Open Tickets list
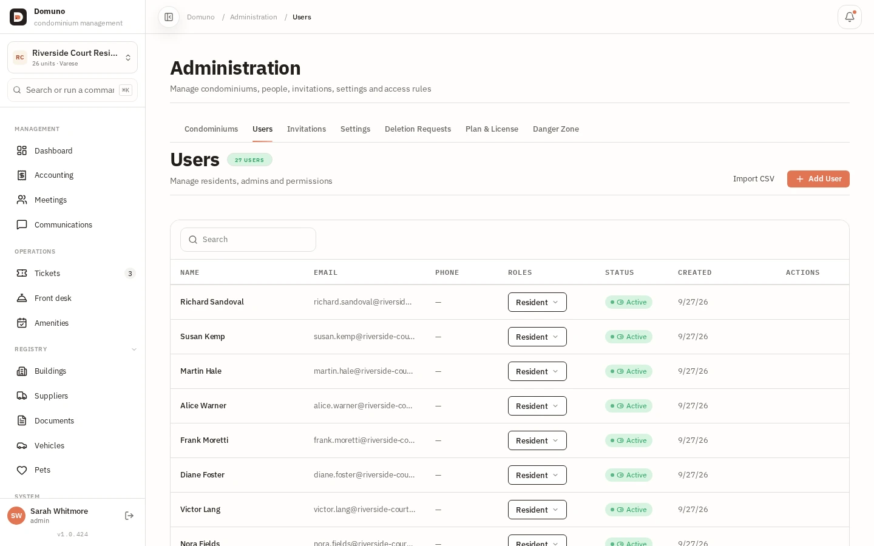This screenshot has height=546, width=874. click(72, 273)
